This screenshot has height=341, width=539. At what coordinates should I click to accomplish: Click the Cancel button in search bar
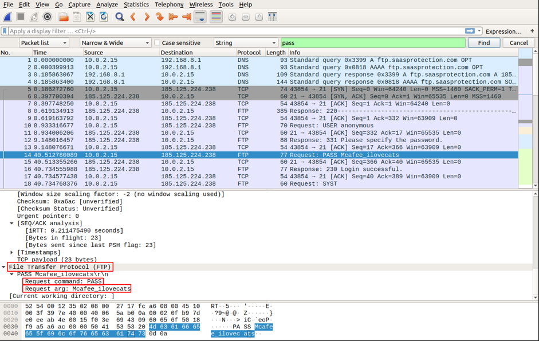click(x=518, y=43)
